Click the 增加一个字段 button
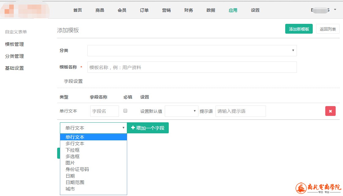This screenshot has width=343, height=196. coord(148,128)
